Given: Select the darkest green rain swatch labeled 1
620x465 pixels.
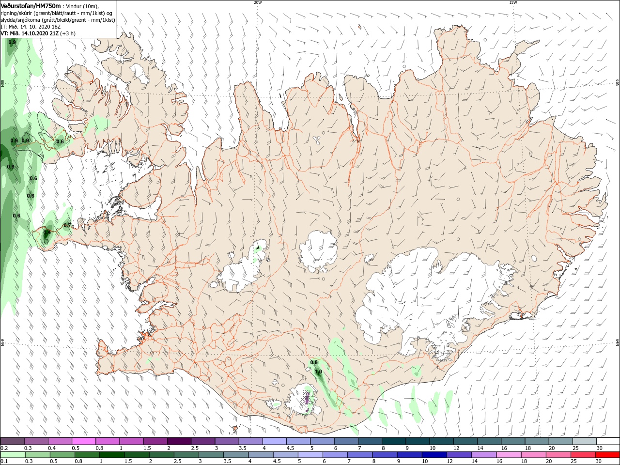Looking at the screenshot, I should tap(112, 455).
